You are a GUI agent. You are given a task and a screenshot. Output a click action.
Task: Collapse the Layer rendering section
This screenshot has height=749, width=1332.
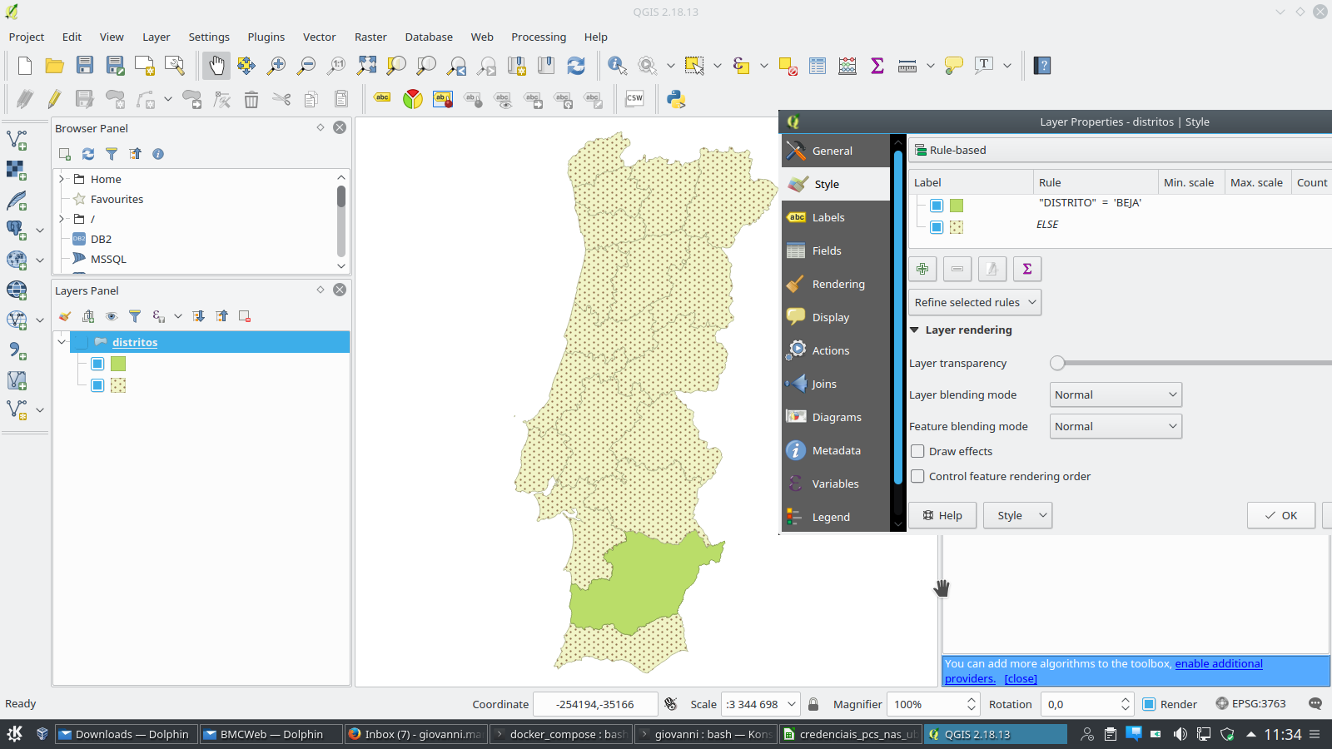coord(915,330)
